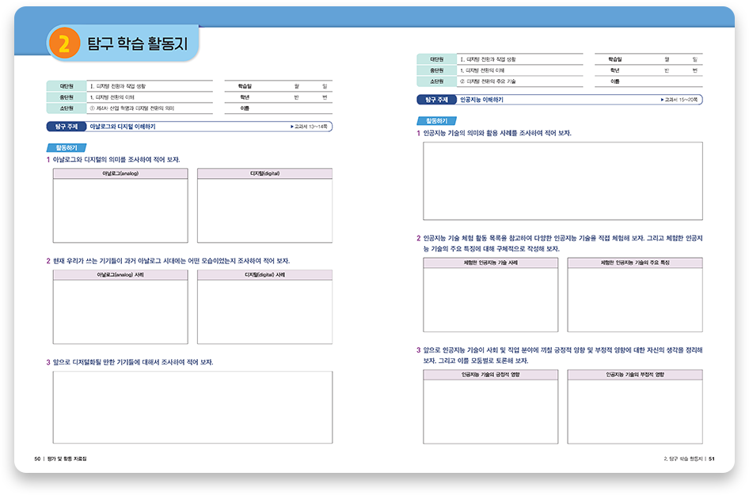Click '인공지능 기술의 긍정적 영향' header
749x495 pixels.
coord(491,375)
